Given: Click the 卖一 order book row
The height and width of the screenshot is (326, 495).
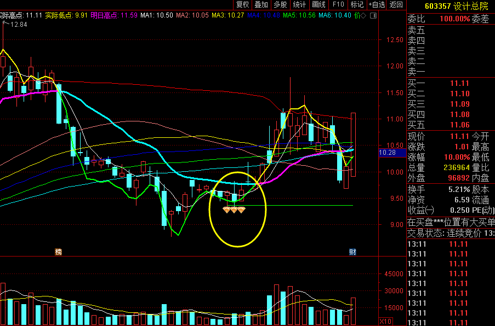Looking at the screenshot, I should pyautogui.click(x=451, y=72).
